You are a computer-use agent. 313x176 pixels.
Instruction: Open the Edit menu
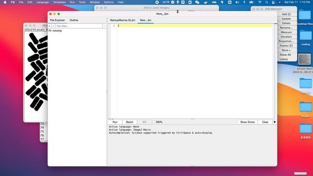30,2
